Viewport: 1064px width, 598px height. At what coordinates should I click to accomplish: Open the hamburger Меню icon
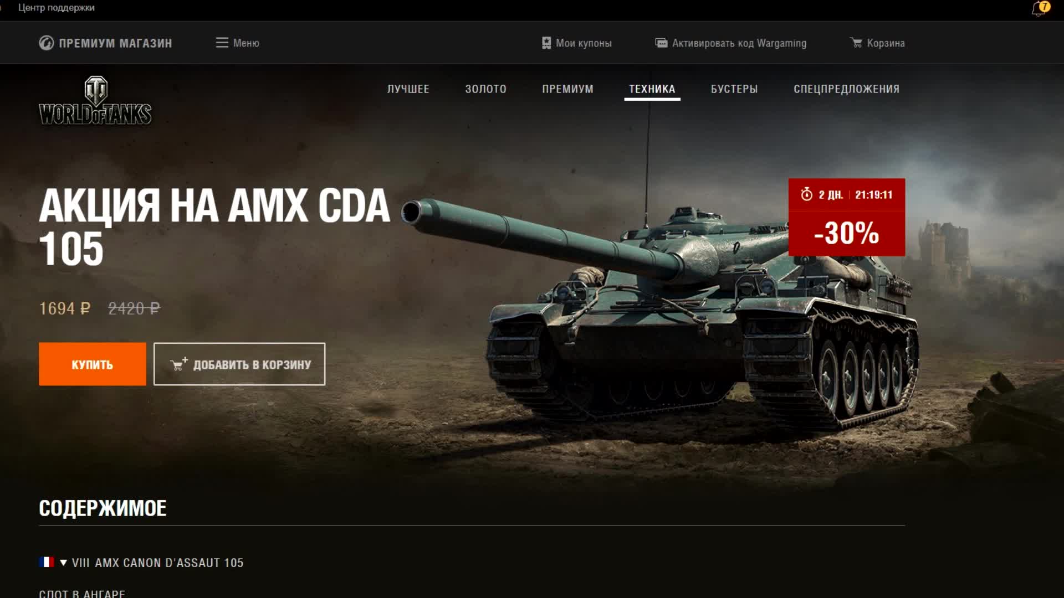pos(222,43)
